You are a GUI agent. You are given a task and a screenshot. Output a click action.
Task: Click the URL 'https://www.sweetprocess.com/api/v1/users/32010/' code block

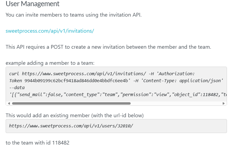[116, 126]
